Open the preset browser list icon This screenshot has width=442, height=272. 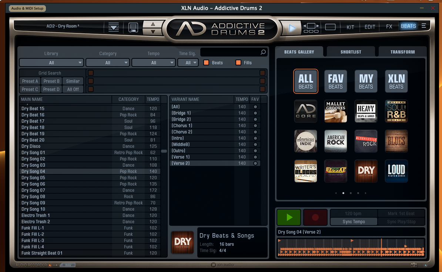pyautogui.click(x=114, y=27)
